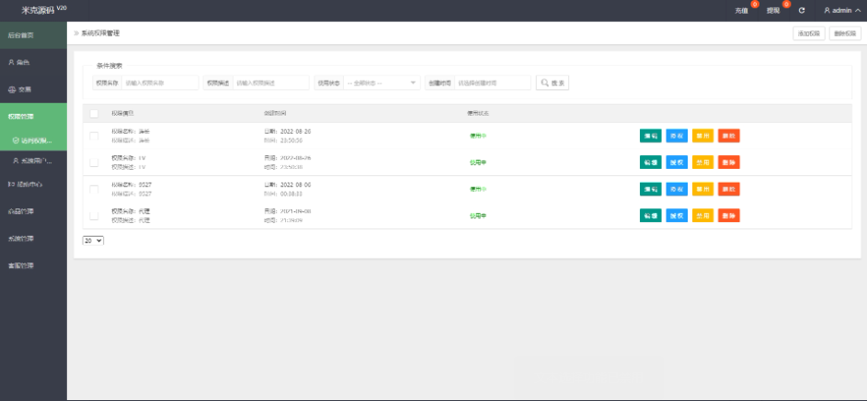Screen dimensions: 867x401
Task: Open the 客服管理 sidebar menu
Action: [33, 265]
